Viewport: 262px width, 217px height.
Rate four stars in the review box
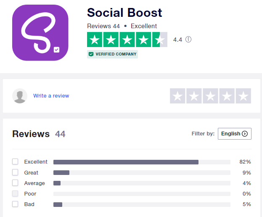point(227,96)
